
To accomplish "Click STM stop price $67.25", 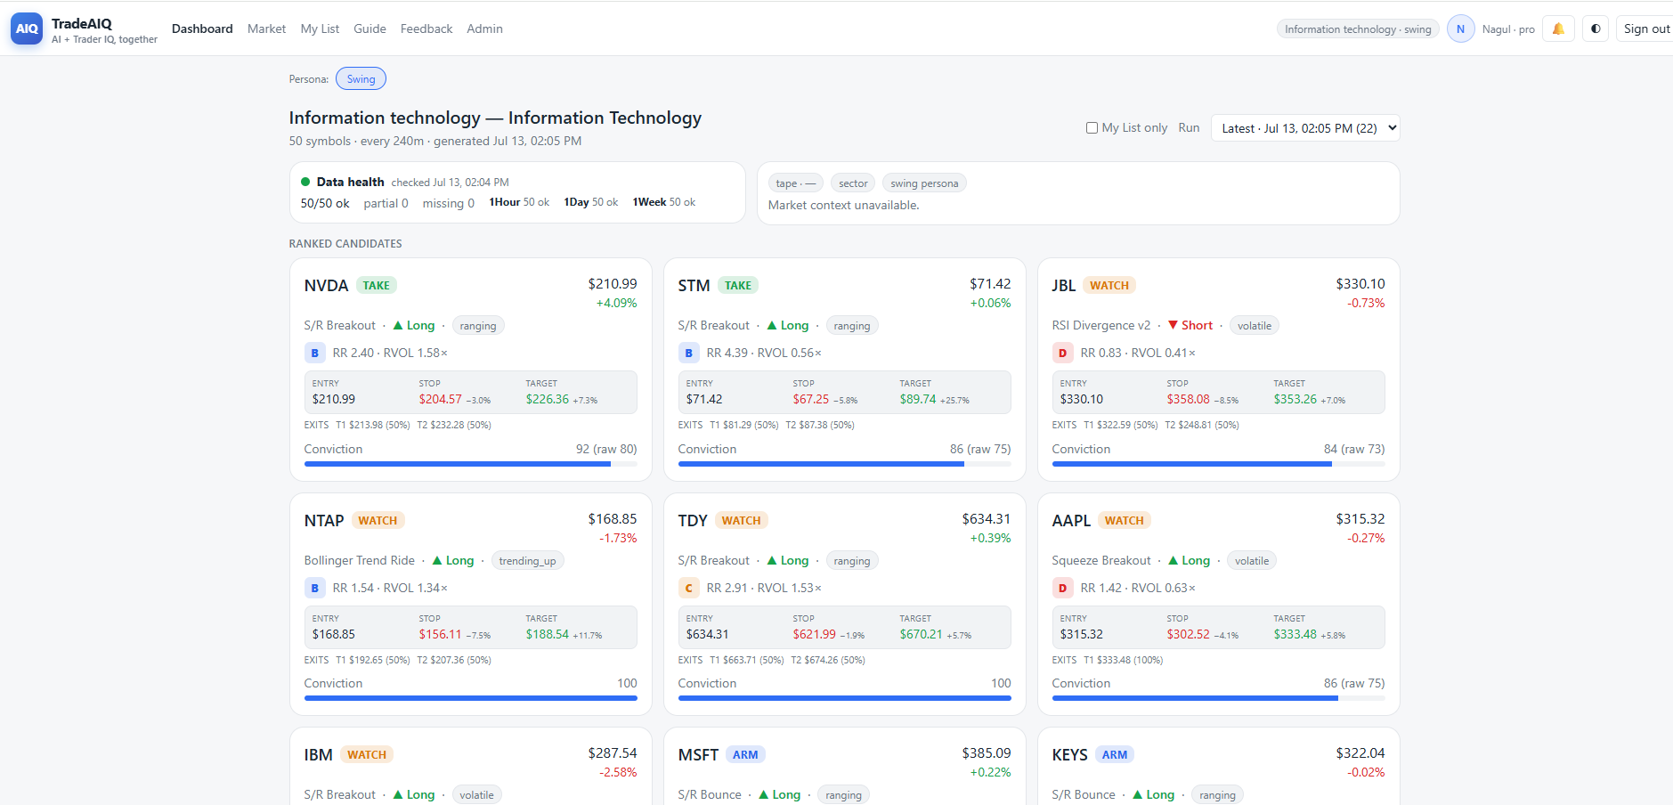I will [811, 399].
